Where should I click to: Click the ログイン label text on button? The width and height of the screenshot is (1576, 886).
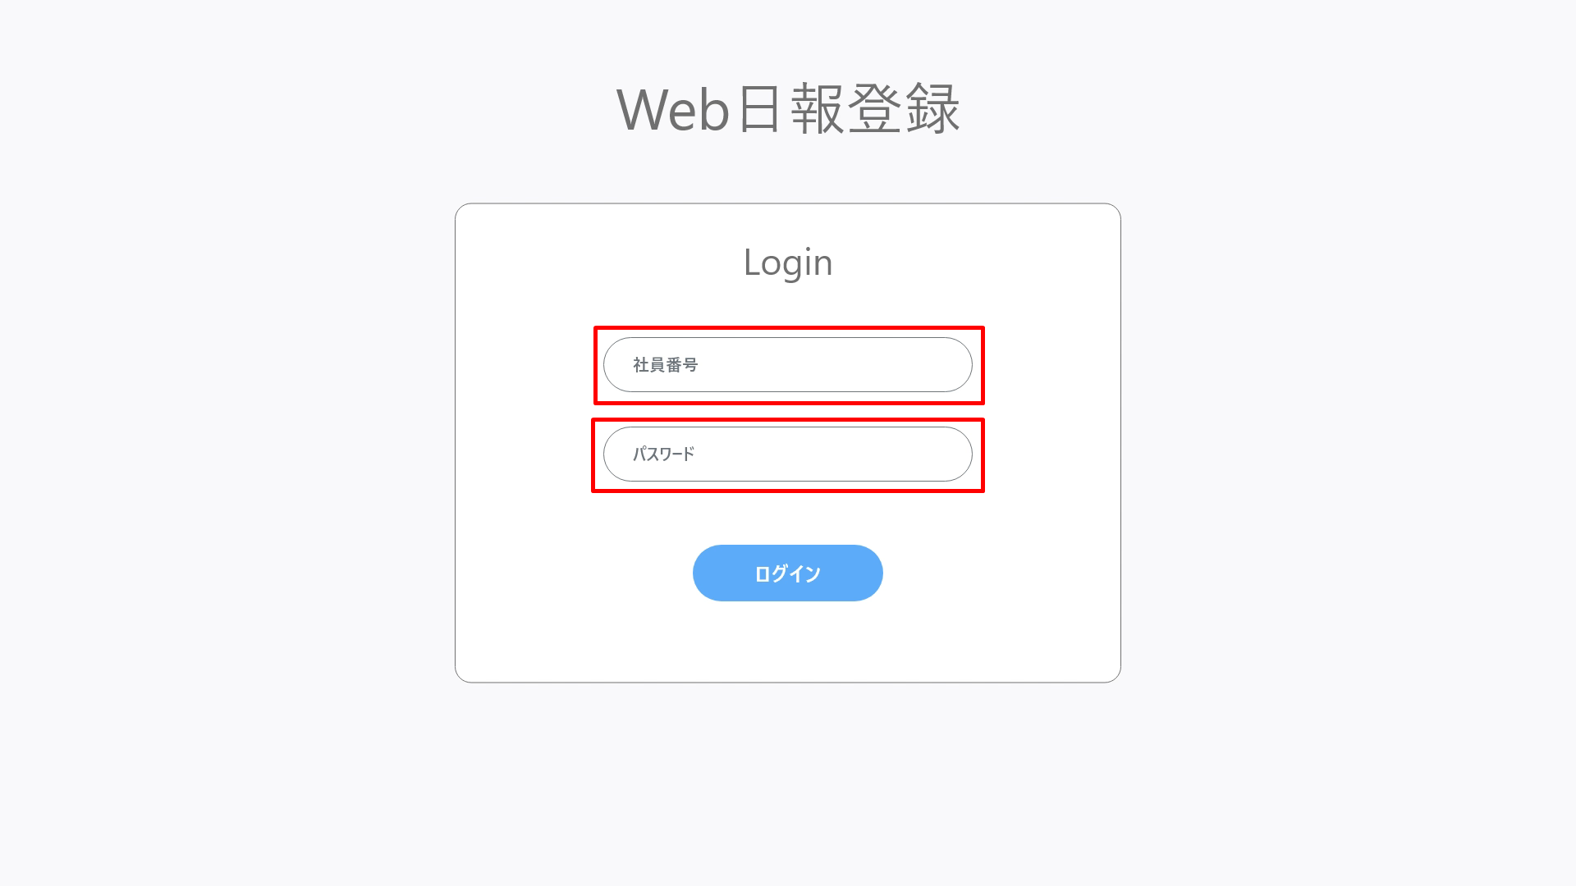pos(788,573)
